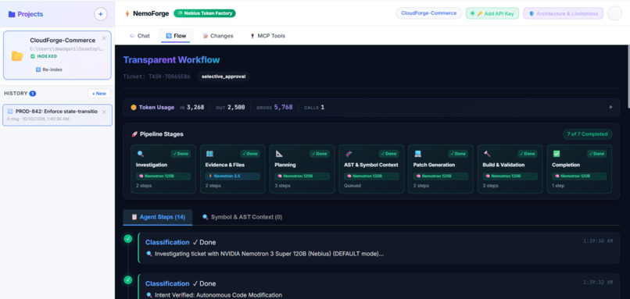Click the Completion checkmark icon
The width and height of the screenshot is (630, 299).
click(x=556, y=154)
